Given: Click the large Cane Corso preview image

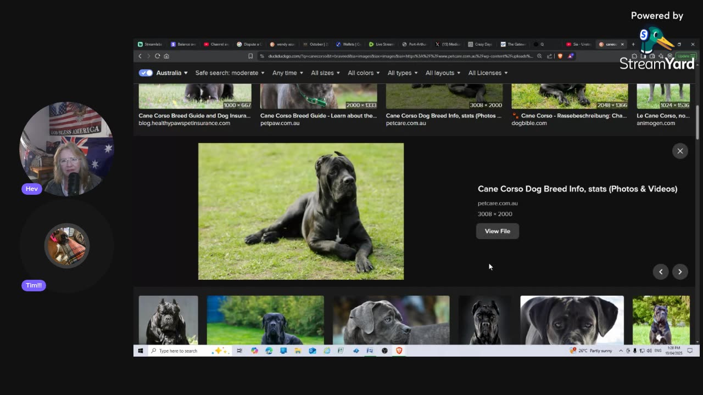Looking at the screenshot, I should 301,211.
